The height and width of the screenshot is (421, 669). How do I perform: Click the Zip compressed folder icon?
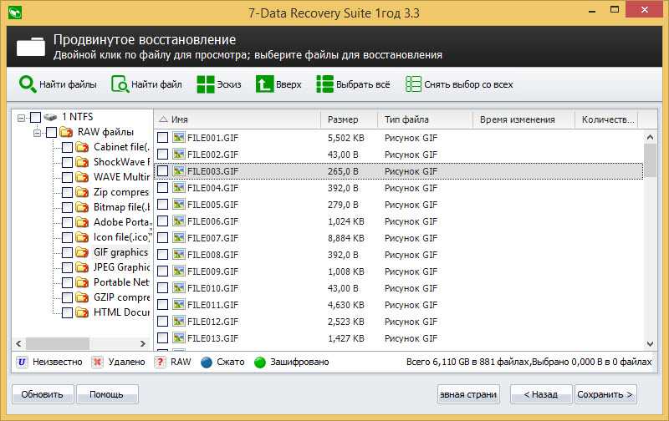coord(82,192)
